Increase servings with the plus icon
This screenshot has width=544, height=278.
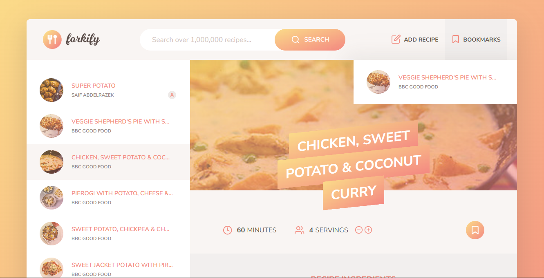pyautogui.click(x=368, y=230)
